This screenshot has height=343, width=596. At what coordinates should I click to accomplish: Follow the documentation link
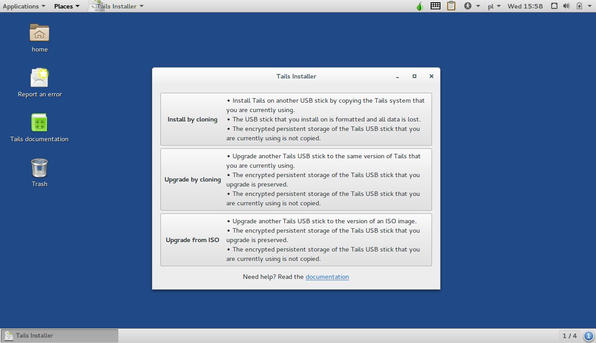tap(327, 277)
